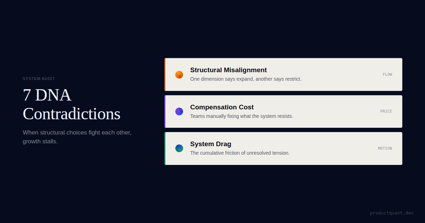This screenshot has height=223, width=425.
Task: Click the MOTION tag label
Action: pos(385,149)
